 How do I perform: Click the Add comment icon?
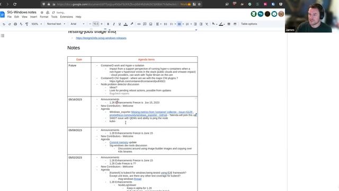145,24
